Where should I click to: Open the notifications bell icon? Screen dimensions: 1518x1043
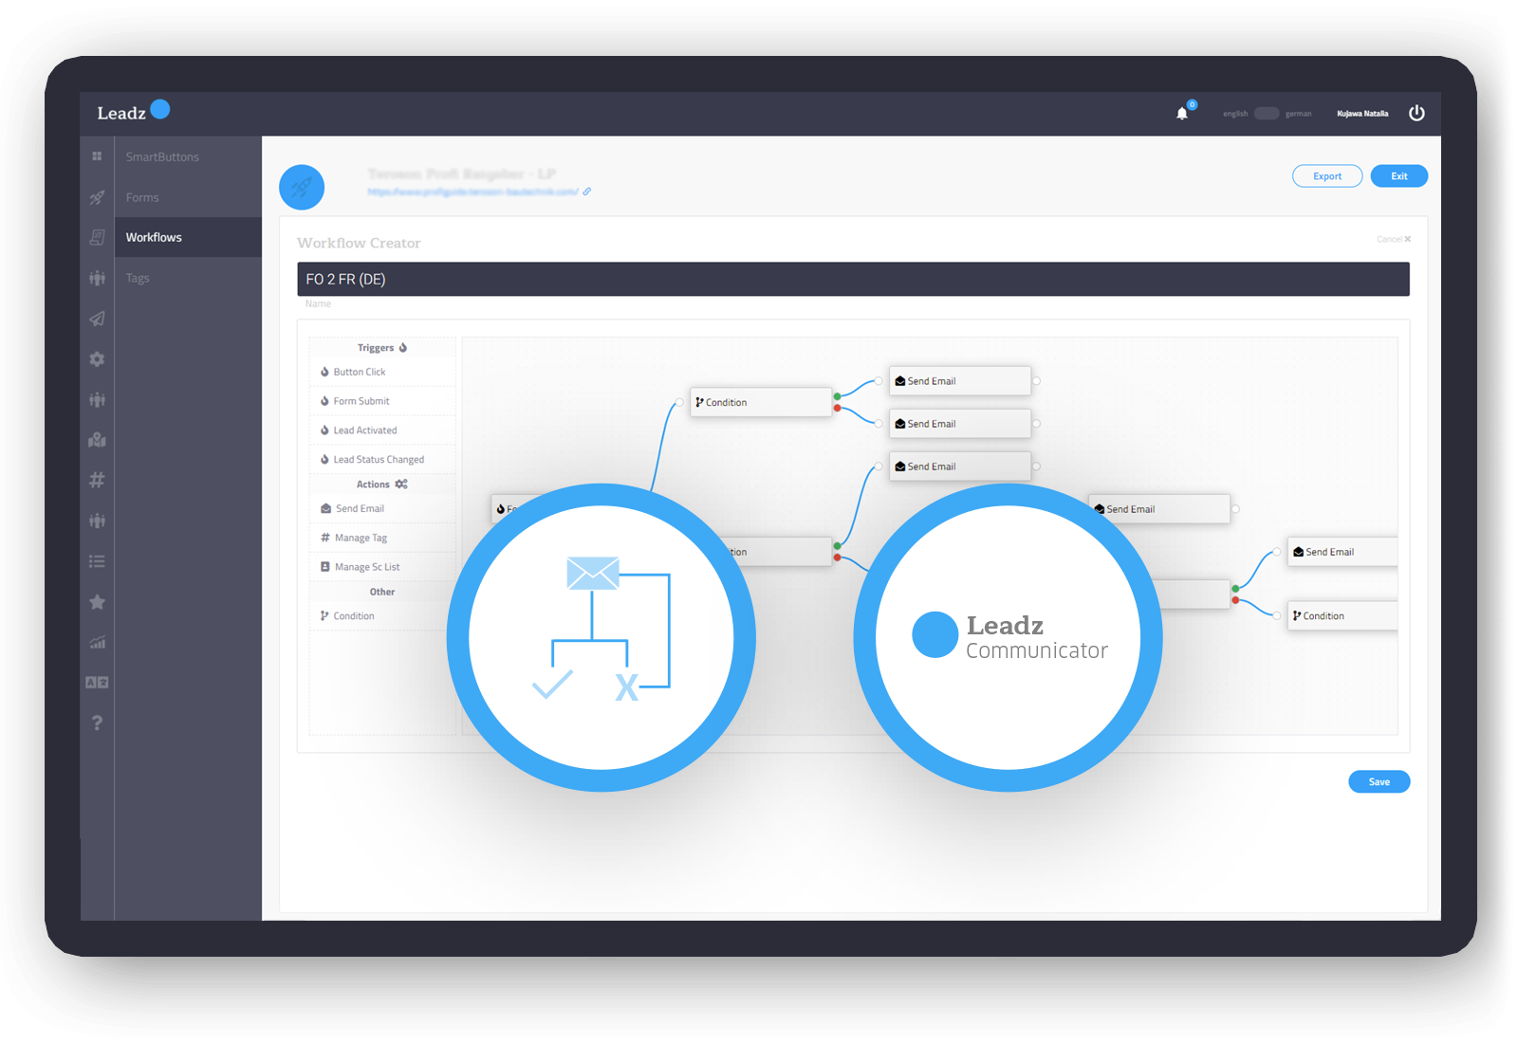(1182, 114)
